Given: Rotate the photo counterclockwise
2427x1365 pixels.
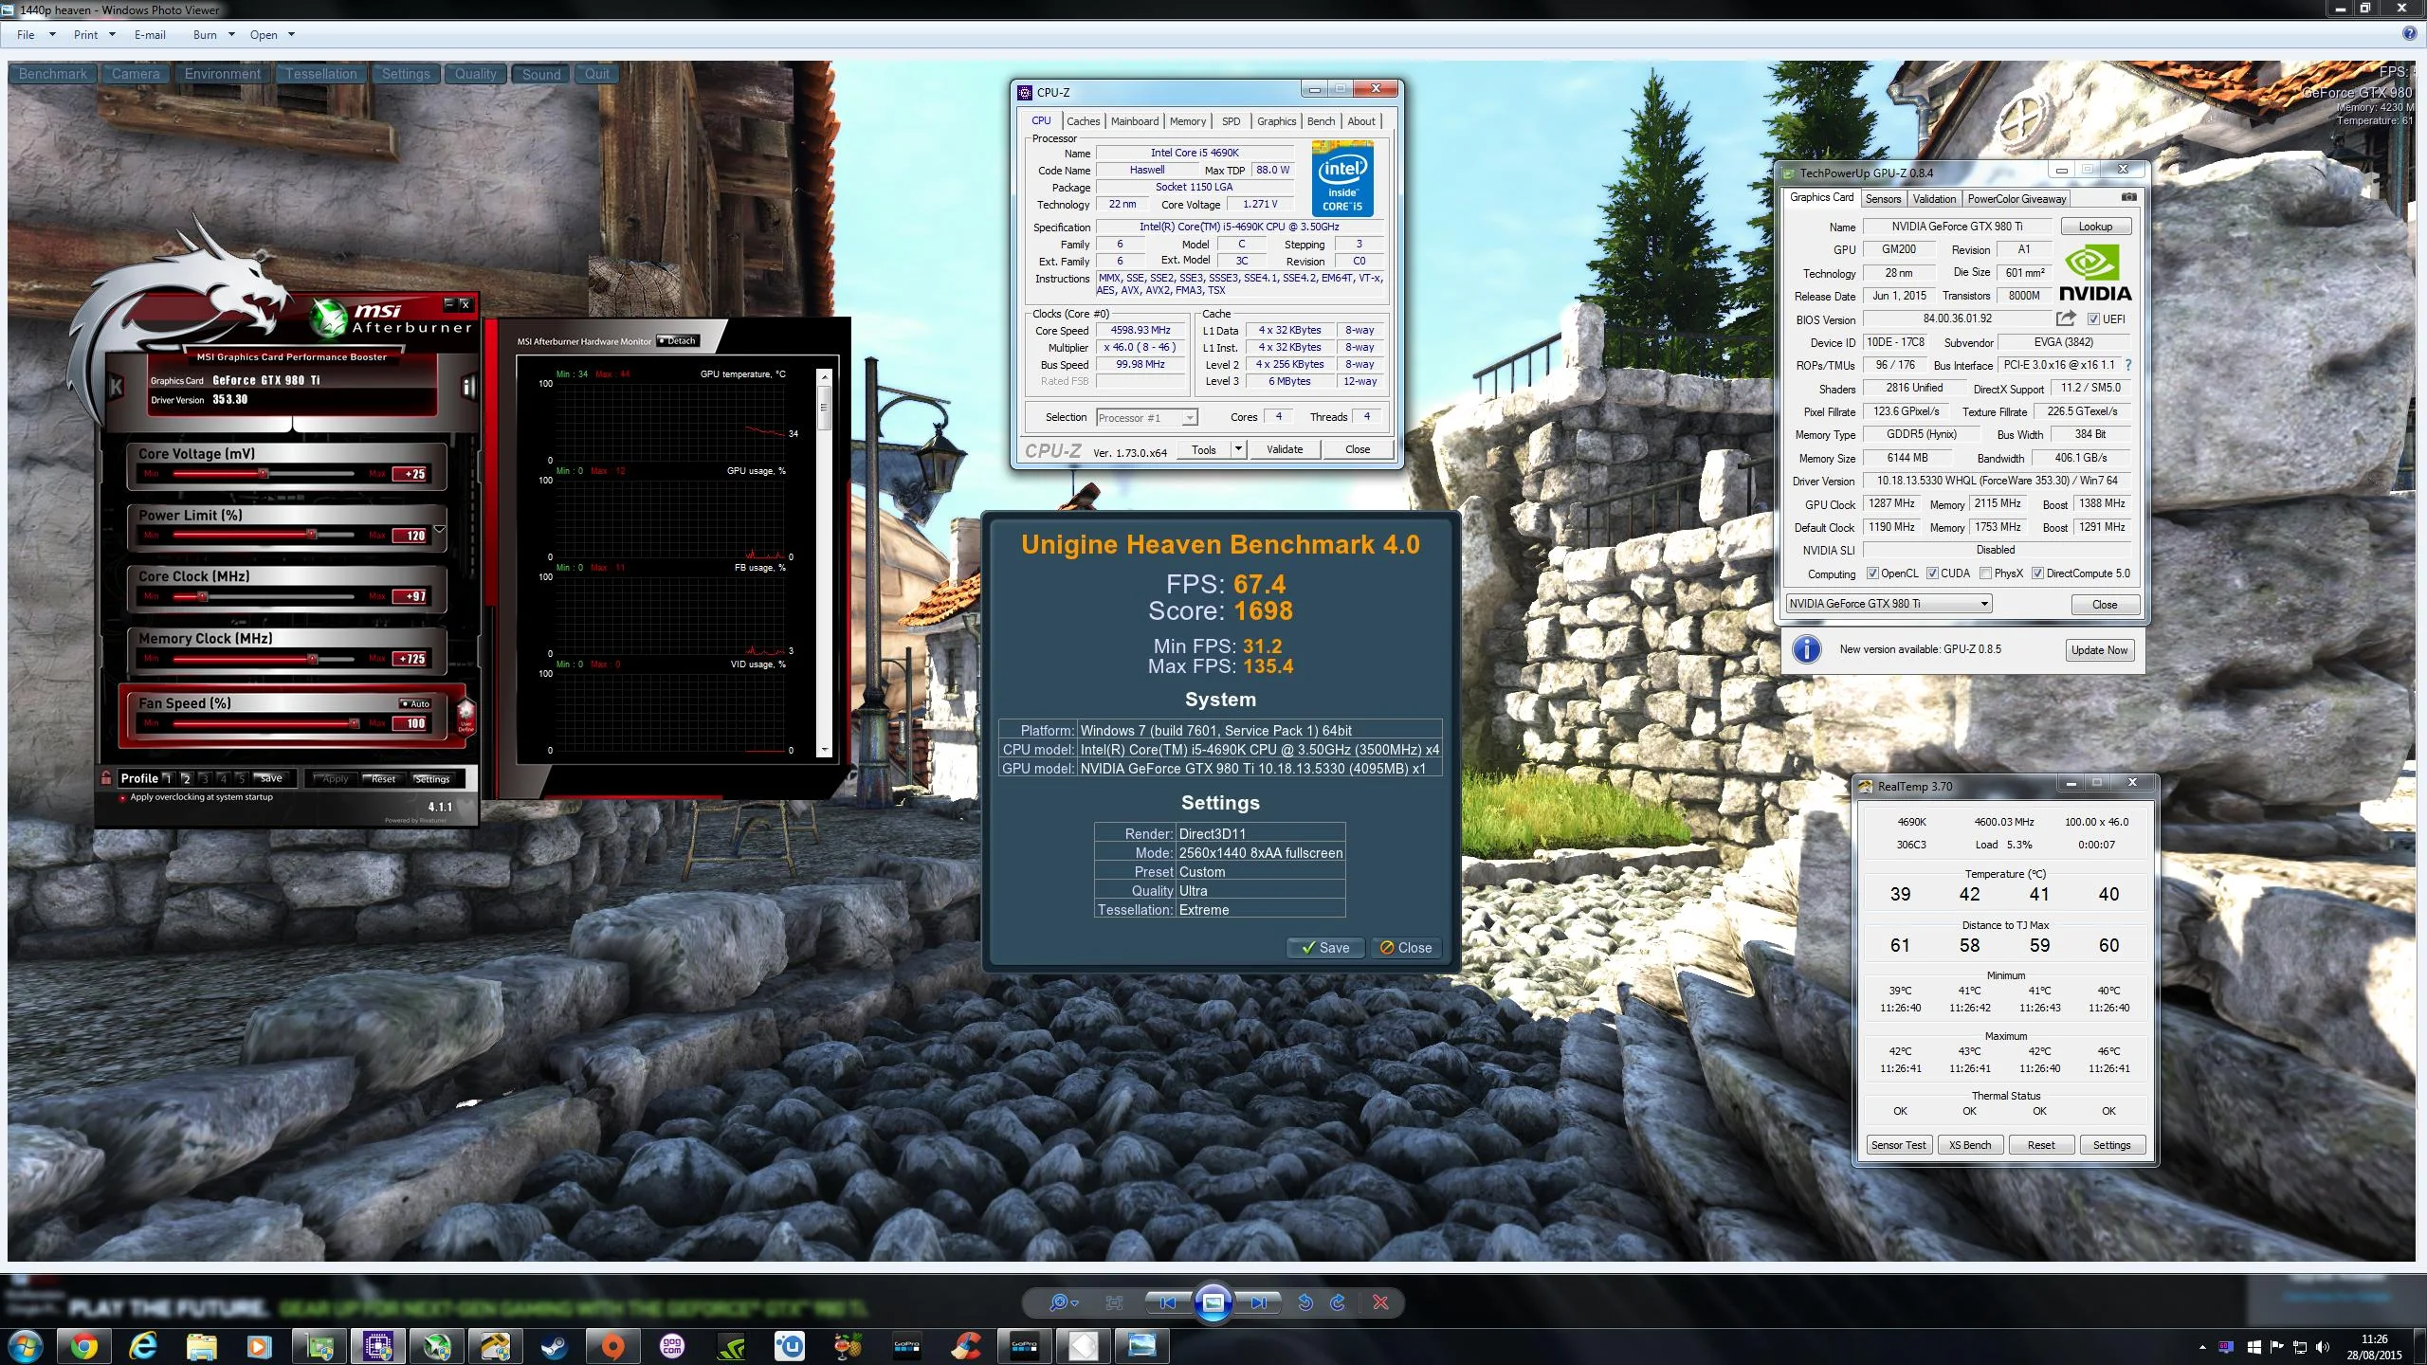Looking at the screenshot, I should (x=1305, y=1302).
